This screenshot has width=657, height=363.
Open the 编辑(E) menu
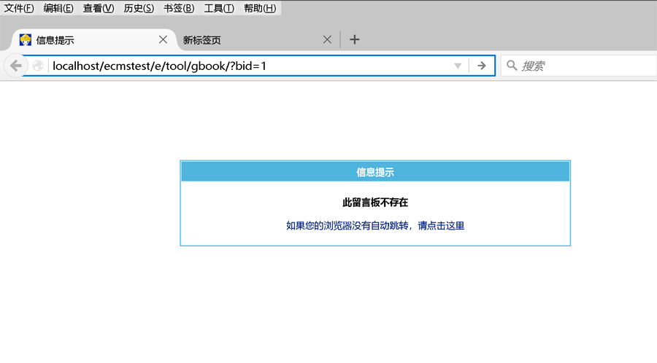point(58,8)
